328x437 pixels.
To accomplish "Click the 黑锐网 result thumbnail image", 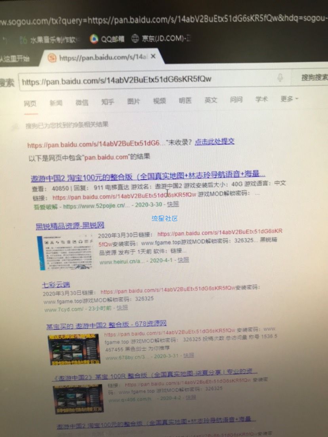I will (x=65, y=253).
